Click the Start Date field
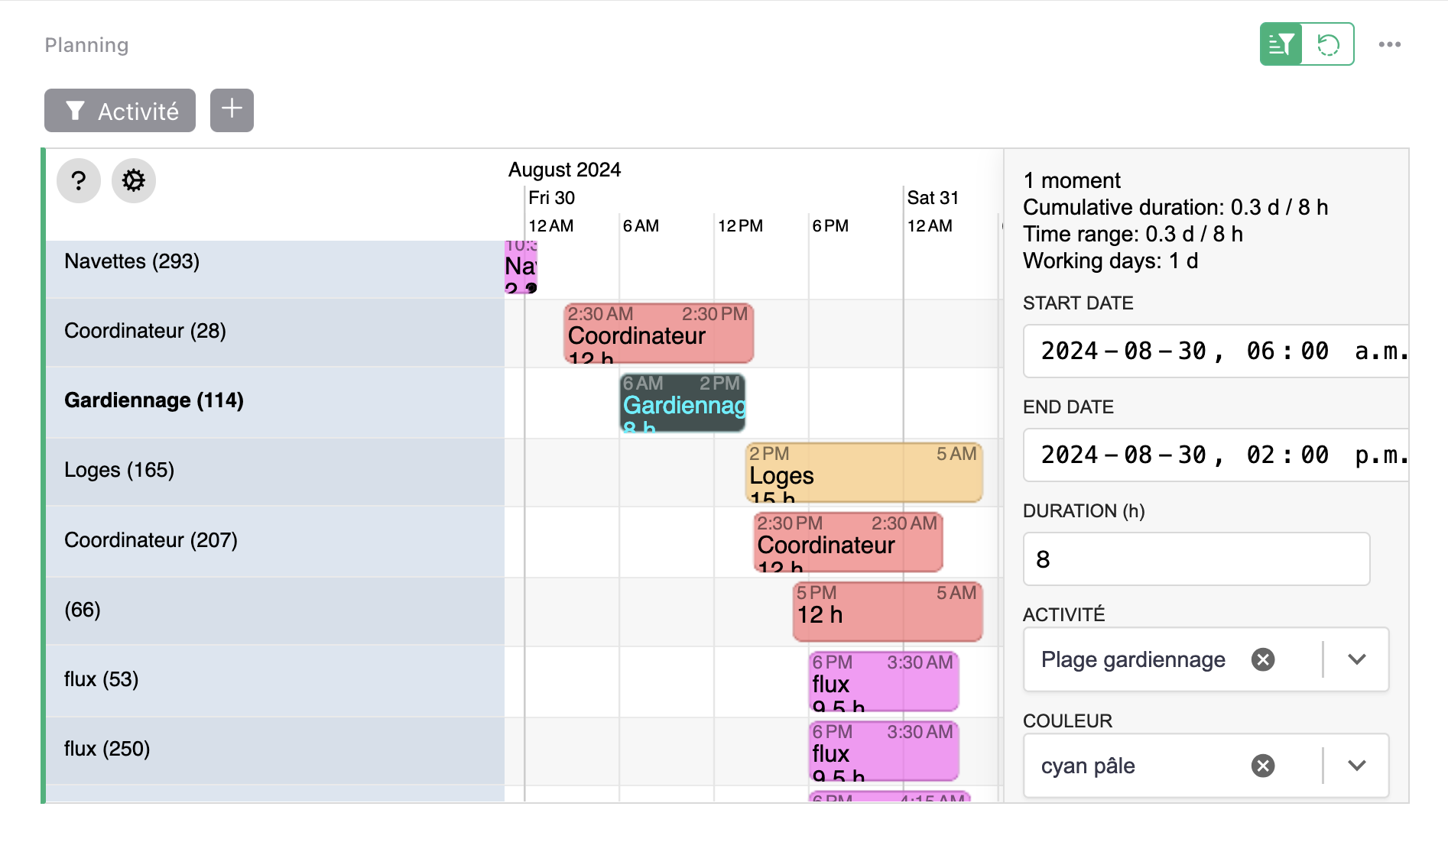 tap(1213, 351)
